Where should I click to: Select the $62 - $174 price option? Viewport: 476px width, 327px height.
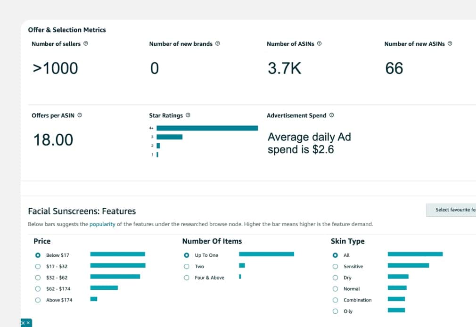coord(38,288)
